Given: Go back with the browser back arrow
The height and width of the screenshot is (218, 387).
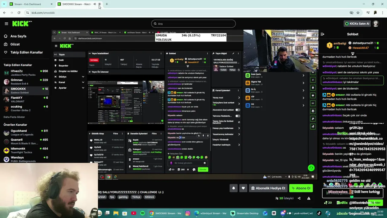Looking at the screenshot, I should tap(4, 13).
